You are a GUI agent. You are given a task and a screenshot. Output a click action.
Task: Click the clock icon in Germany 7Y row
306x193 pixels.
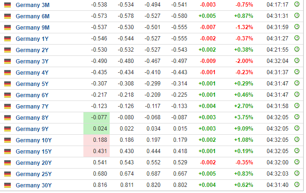pos(297,105)
